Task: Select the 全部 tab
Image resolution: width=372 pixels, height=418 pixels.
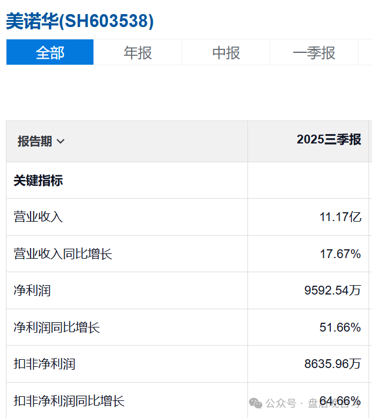Action: click(x=50, y=52)
